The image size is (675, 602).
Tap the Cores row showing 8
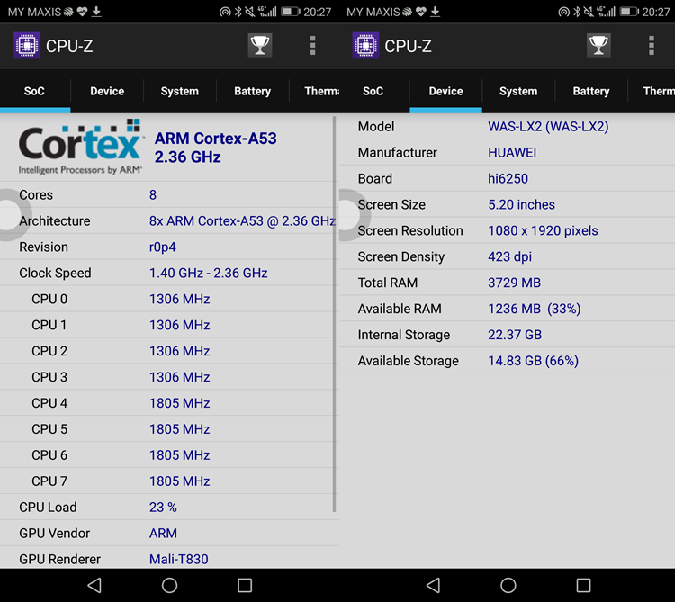[x=169, y=195]
